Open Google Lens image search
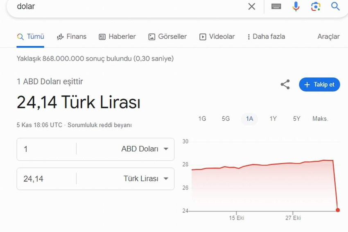 click(x=316, y=7)
